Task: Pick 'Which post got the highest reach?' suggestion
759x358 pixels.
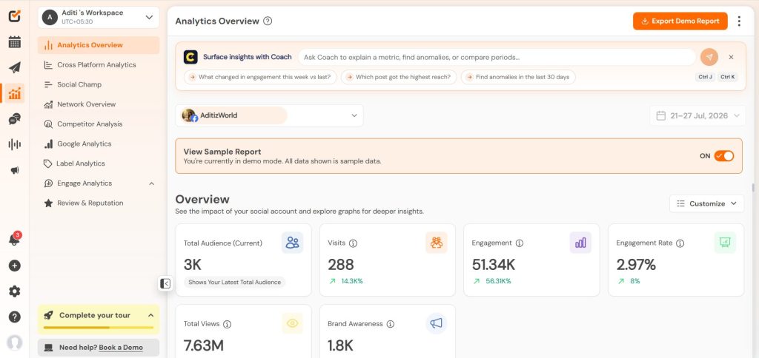Action: pyautogui.click(x=399, y=77)
